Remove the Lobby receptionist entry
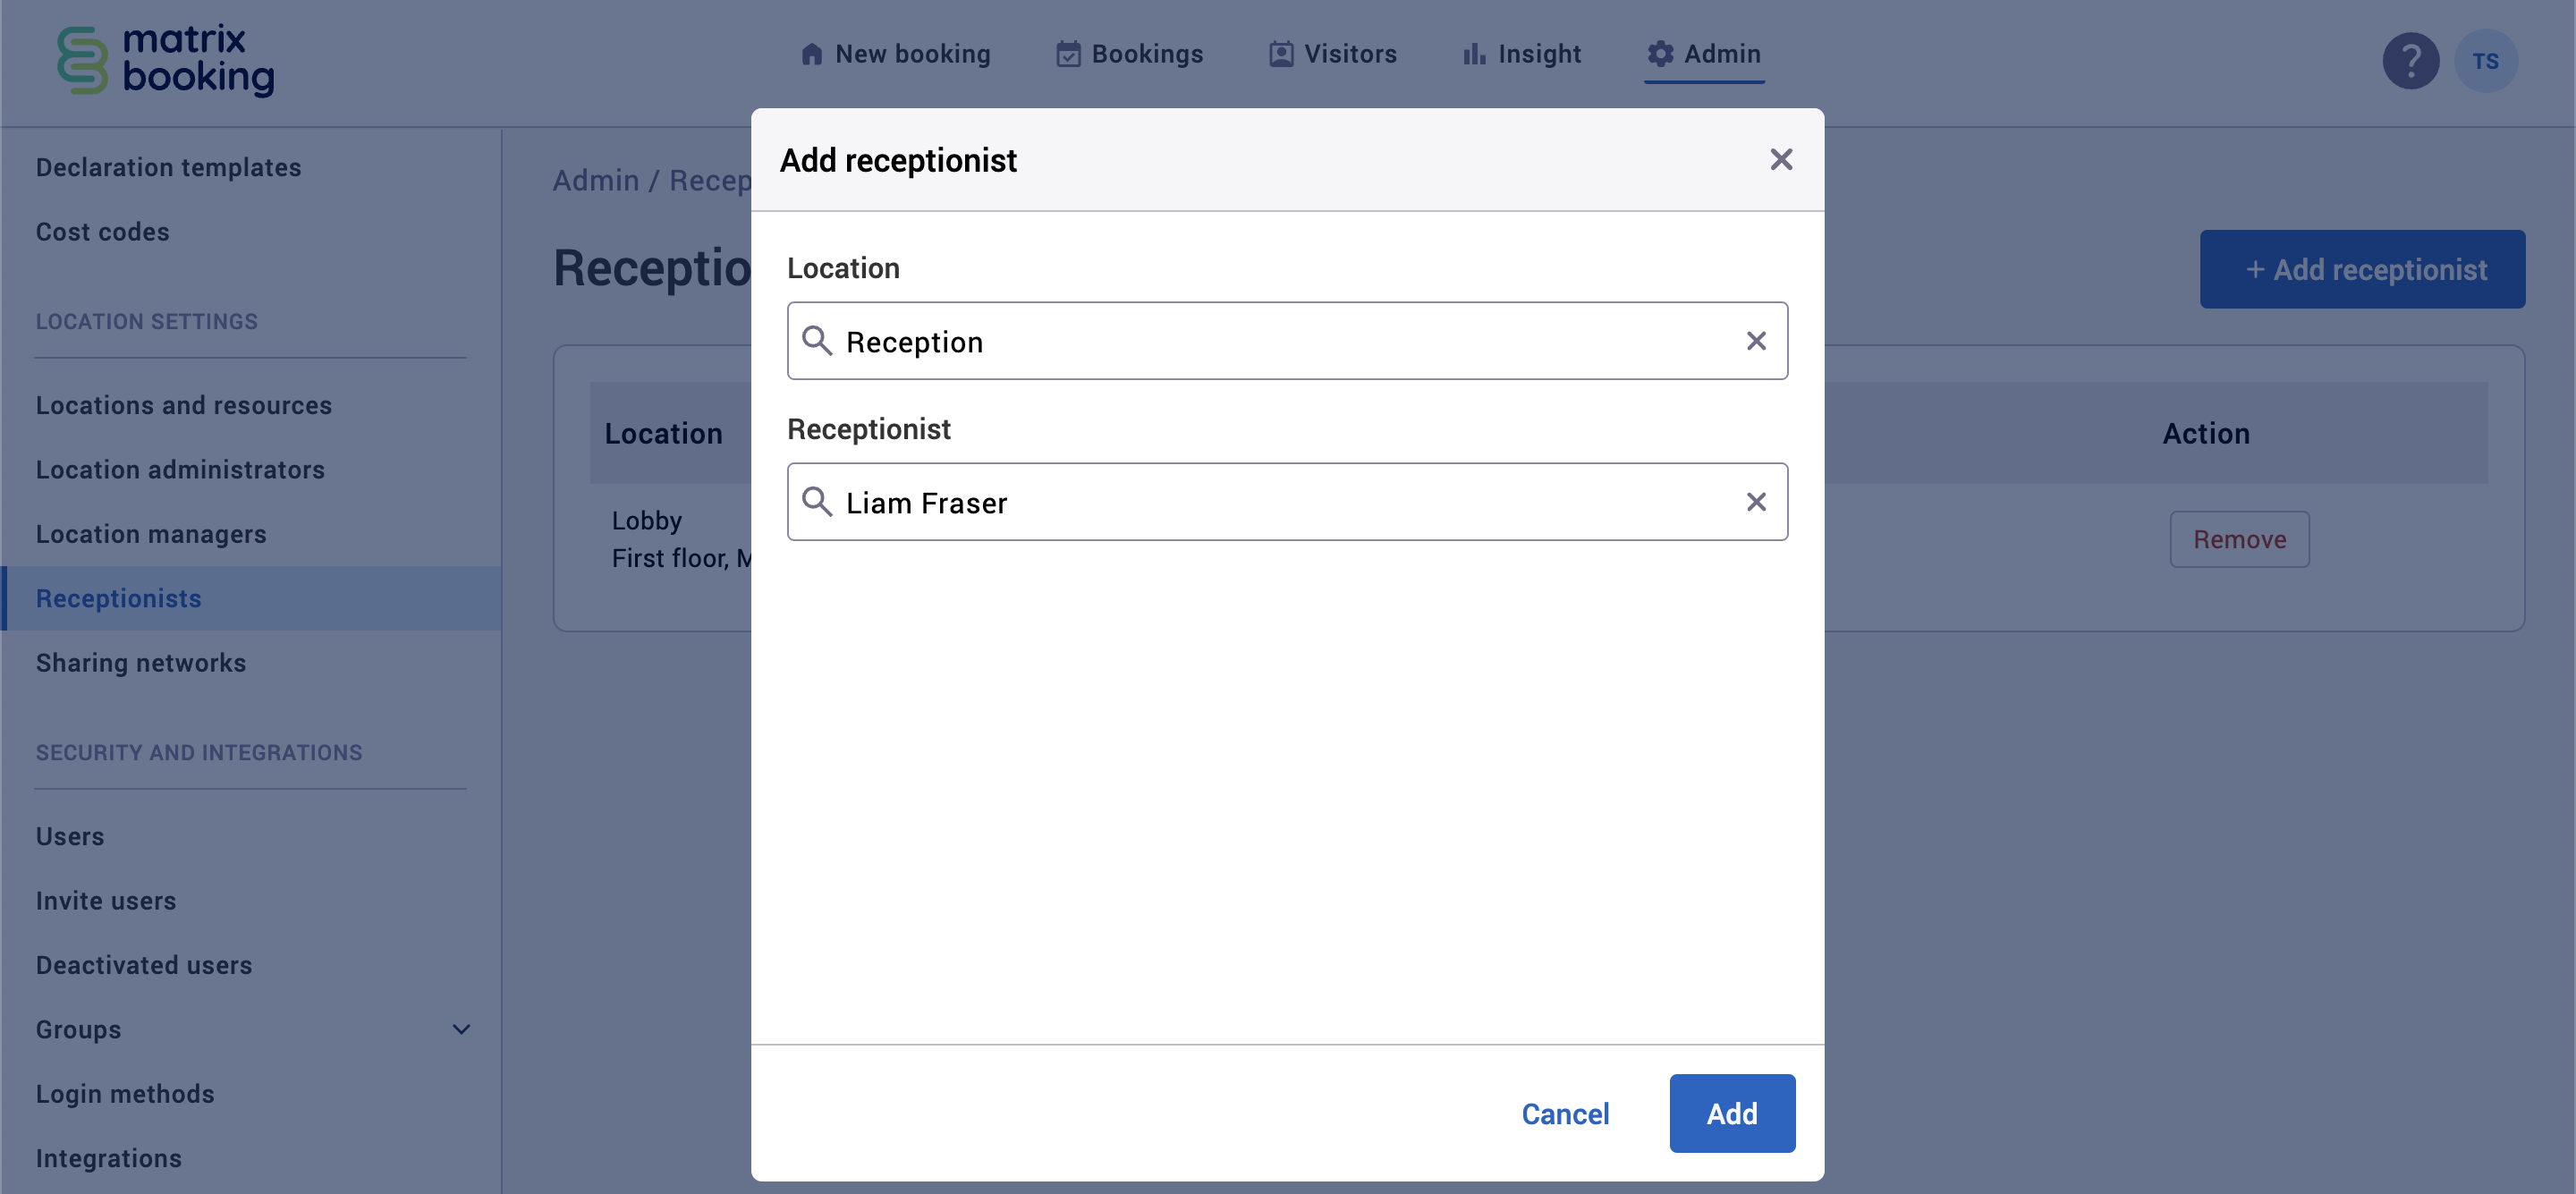 (2239, 539)
